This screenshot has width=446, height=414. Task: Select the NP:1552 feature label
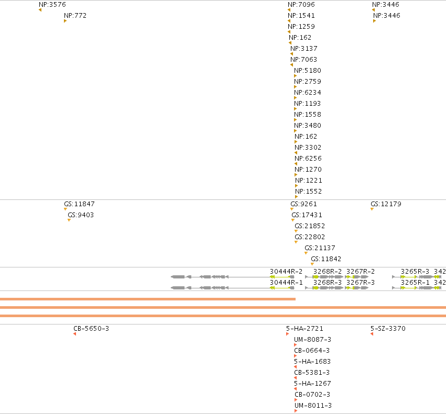coord(308,192)
